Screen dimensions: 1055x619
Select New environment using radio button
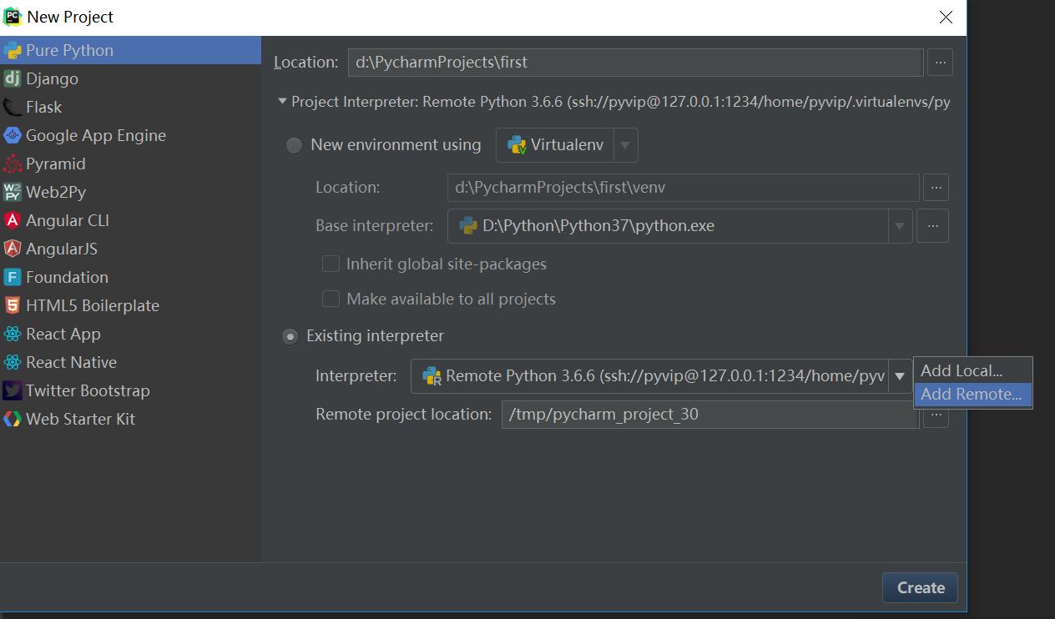pos(294,145)
